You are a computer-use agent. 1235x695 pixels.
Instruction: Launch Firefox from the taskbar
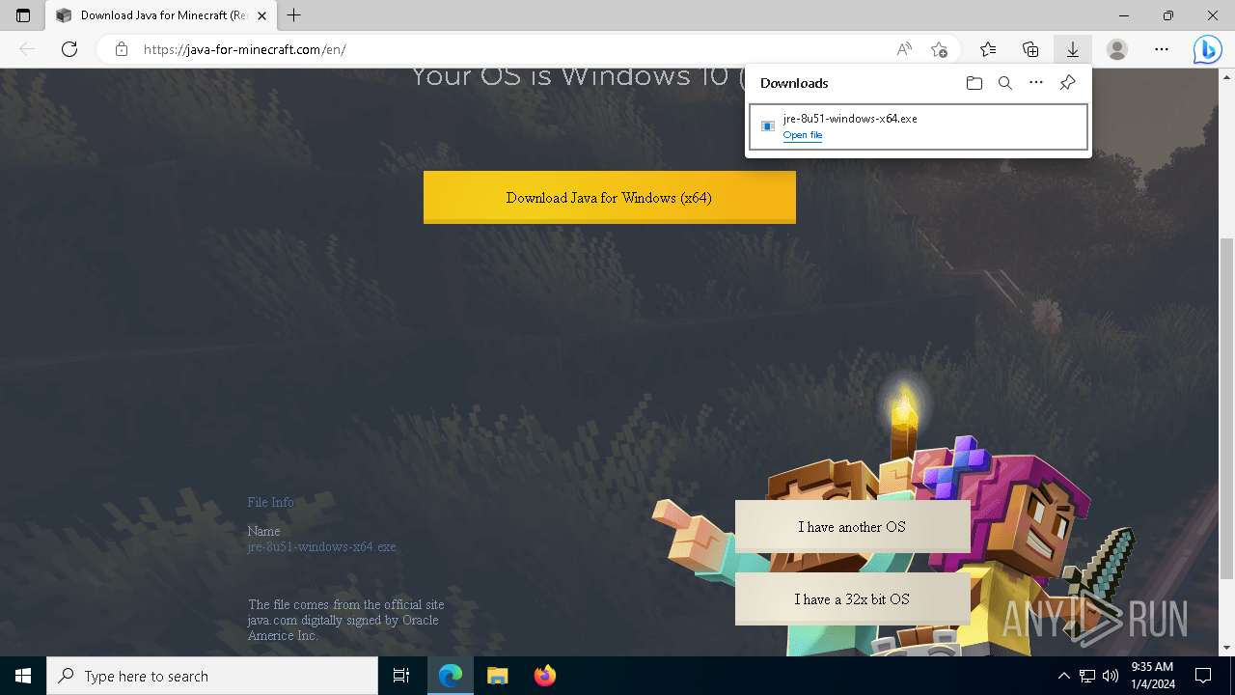pos(544,676)
